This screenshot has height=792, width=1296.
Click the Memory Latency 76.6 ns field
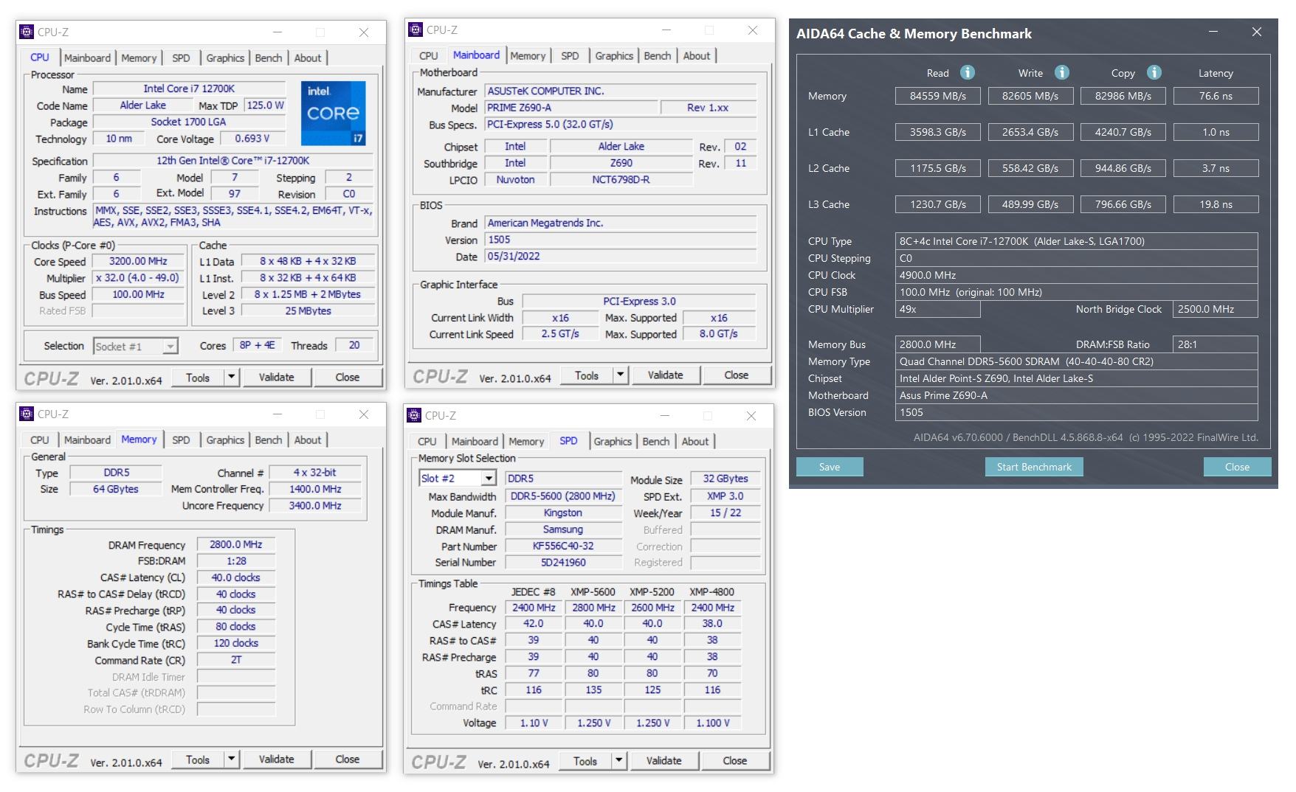tap(1216, 96)
